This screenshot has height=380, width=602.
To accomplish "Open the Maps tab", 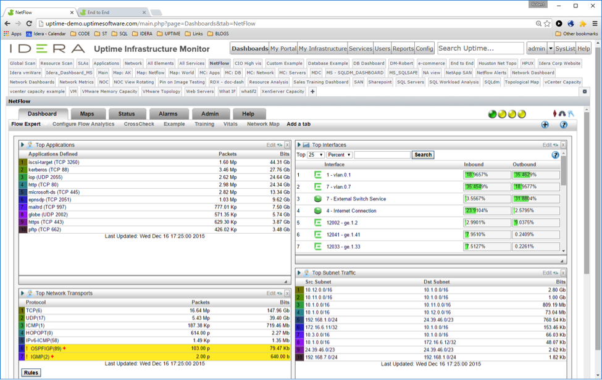I will [x=87, y=114].
